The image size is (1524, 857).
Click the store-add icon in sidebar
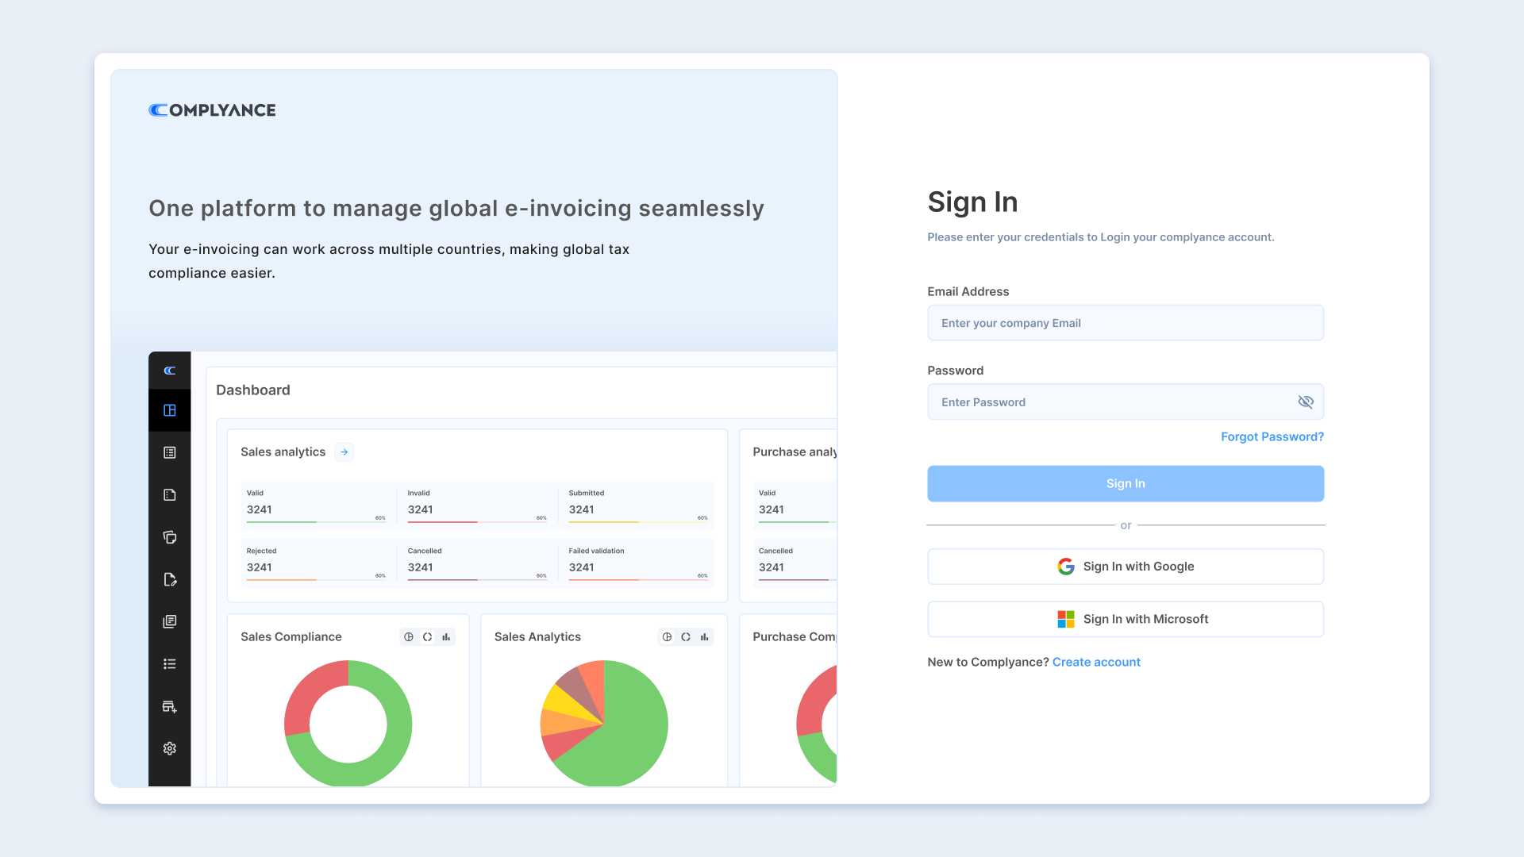tap(170, 706)
